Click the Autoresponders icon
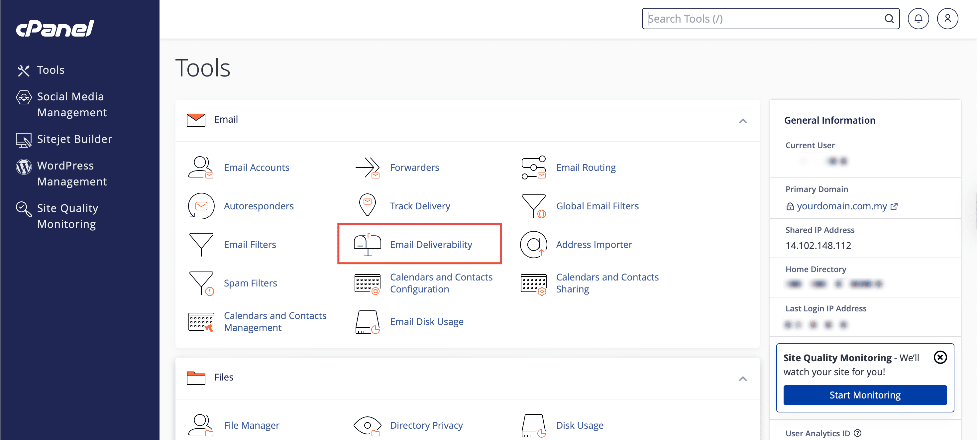The image size is (977, 440). (x=201, y=206)
